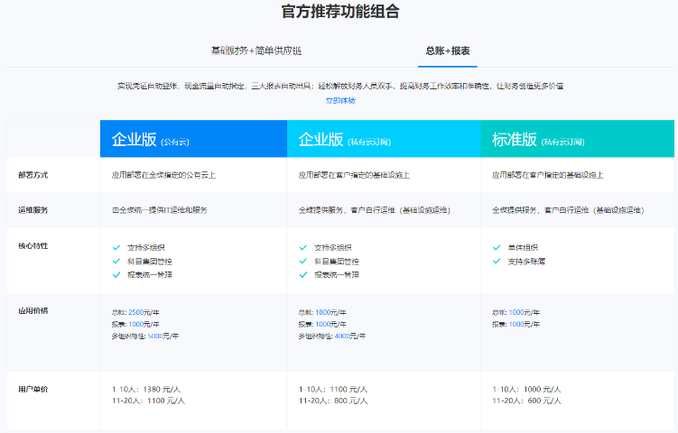This screenshot has height=433, width=678.
Task: Click the description paragraph starting with 实现凭证自动登账
Action: coord(340,86)
